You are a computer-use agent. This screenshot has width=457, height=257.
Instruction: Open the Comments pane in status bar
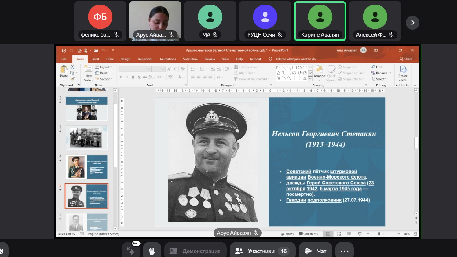[x=308, y=234]
